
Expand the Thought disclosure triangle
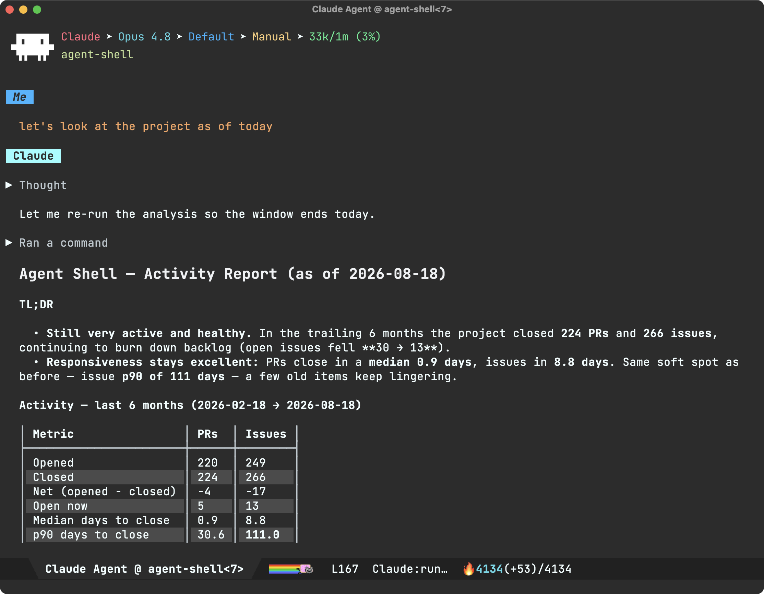pos(9,185)
